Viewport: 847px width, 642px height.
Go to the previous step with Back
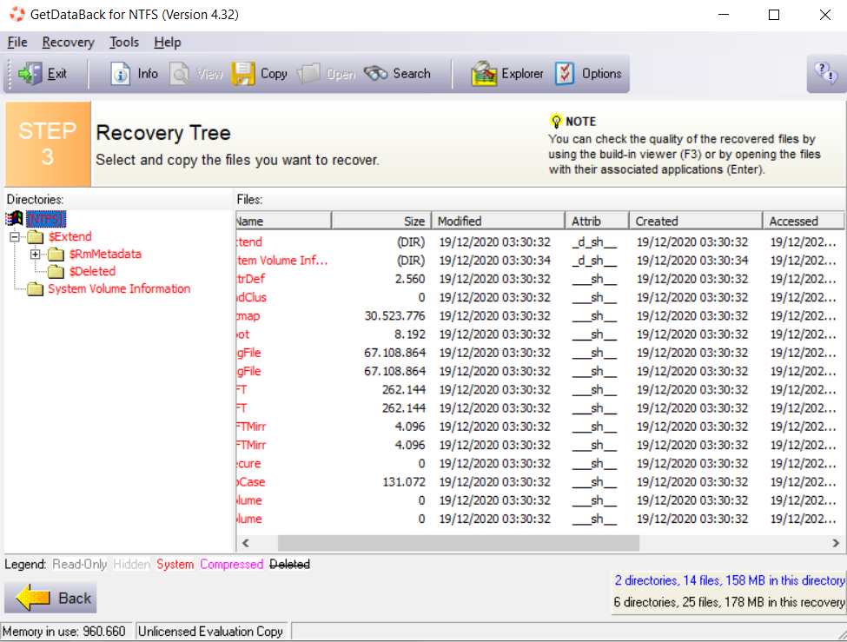click(50, 598)
